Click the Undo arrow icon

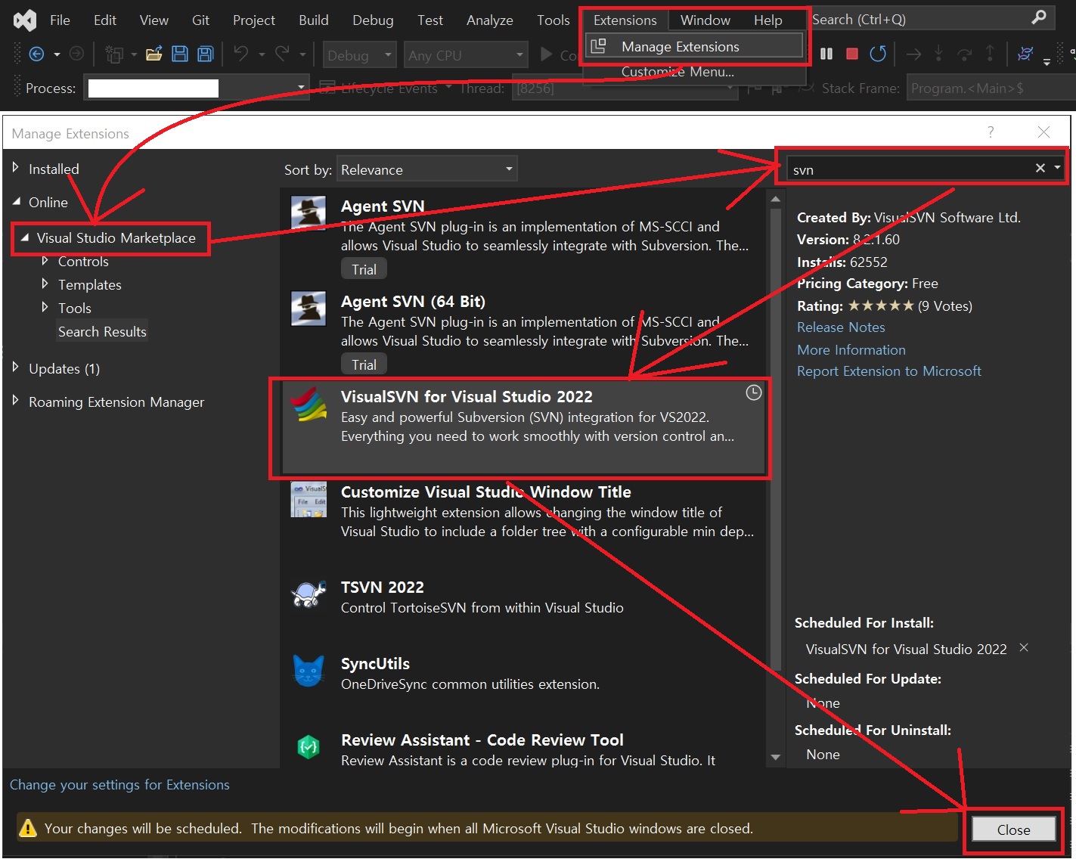coord(240,54)
